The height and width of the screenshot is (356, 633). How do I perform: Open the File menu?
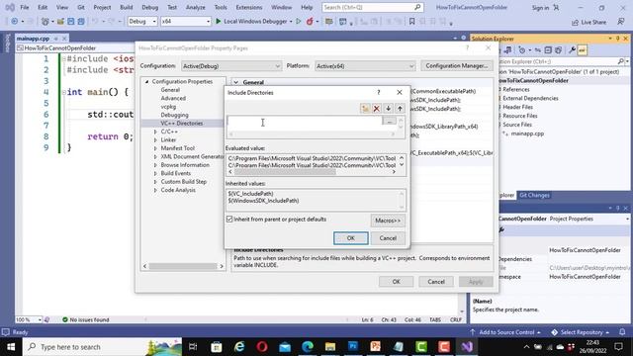tap(25, 7)
